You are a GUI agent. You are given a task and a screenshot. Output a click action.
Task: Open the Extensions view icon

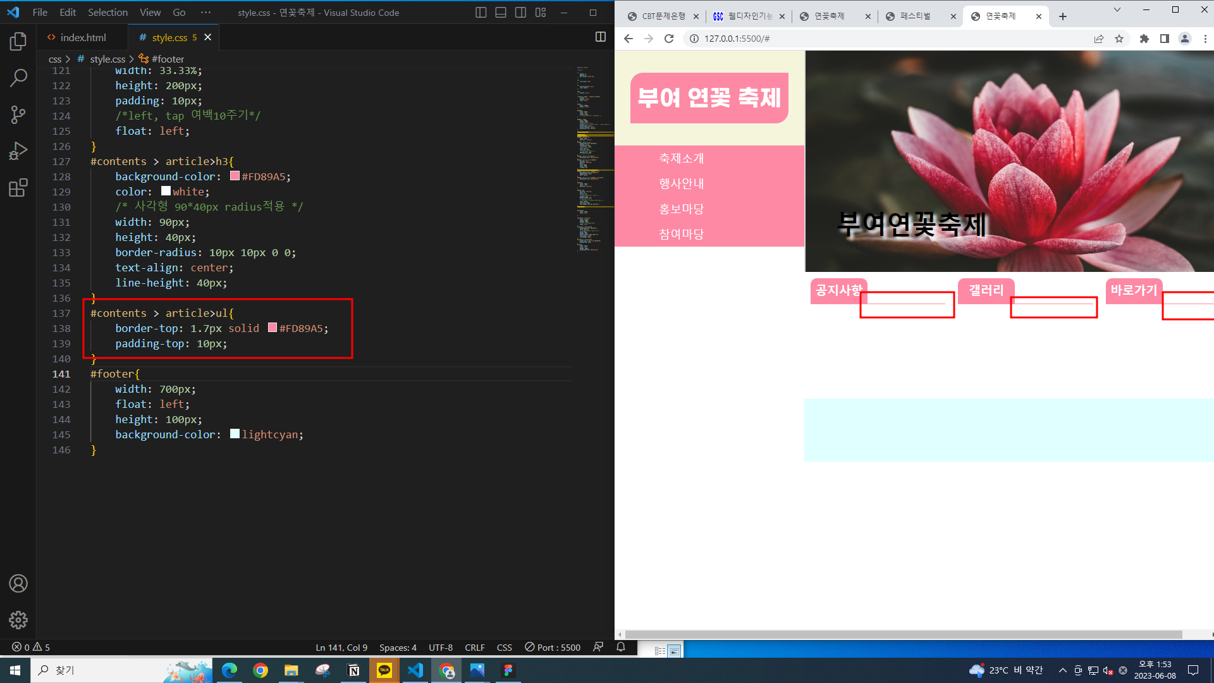coord(18,188)
